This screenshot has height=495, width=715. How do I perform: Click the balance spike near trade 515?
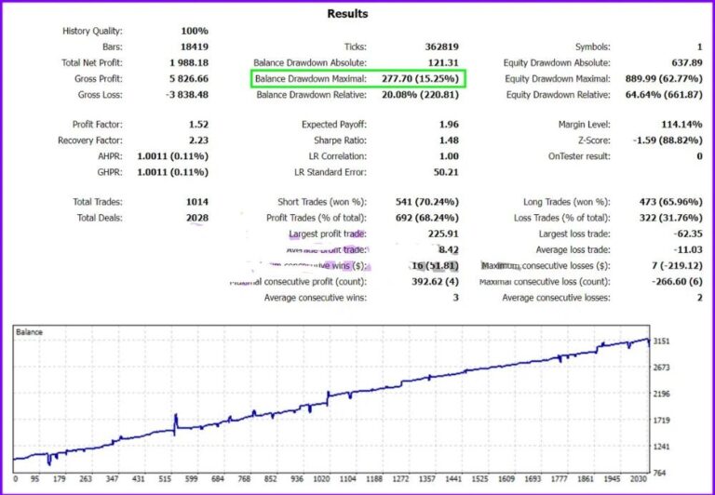pyautogui.click(x=174, y=419)
